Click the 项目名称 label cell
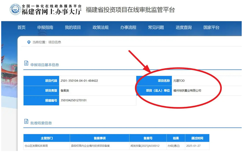The image size is (250, 159). 154,81
